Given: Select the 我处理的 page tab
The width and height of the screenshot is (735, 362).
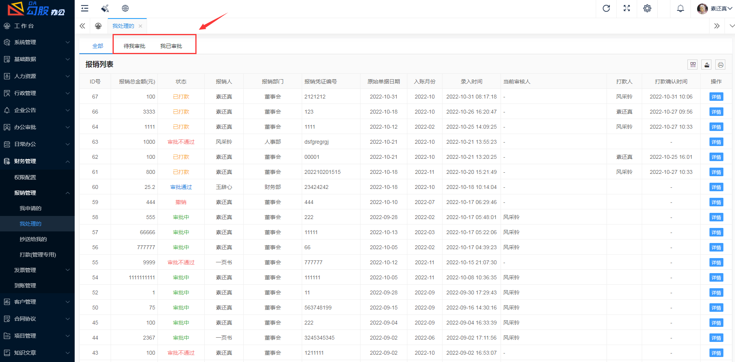Looking at the screenshot, I should [123, 26].
